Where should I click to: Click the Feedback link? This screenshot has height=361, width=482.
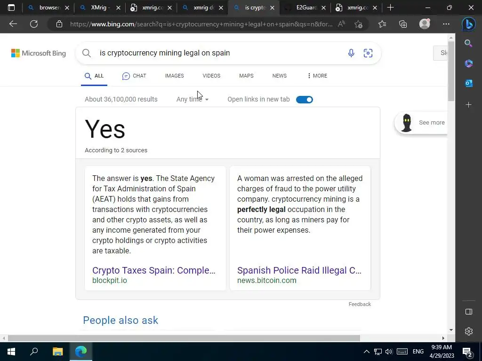360,304
